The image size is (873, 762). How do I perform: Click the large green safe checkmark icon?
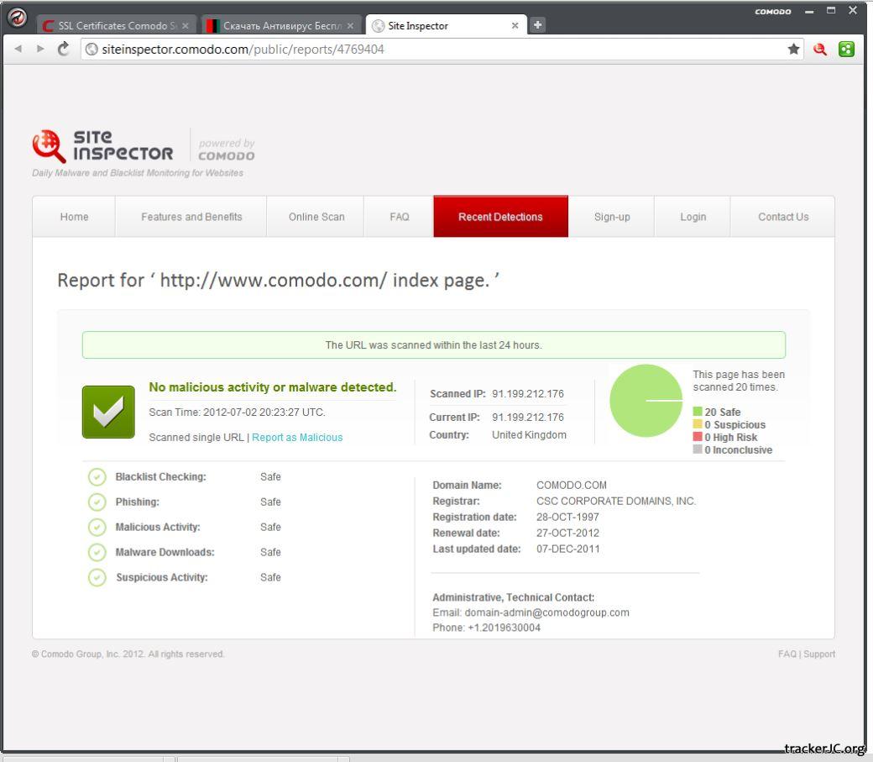pos(108,412)
